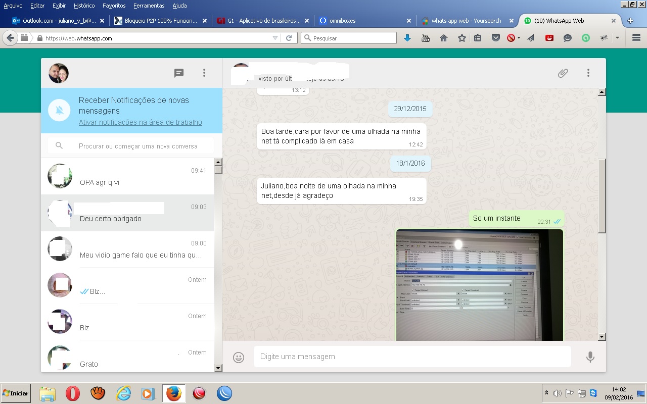Viewport: 647px width, 404px height.
Task: Open the 'Grato' conversation
Action: coord(127,356)
